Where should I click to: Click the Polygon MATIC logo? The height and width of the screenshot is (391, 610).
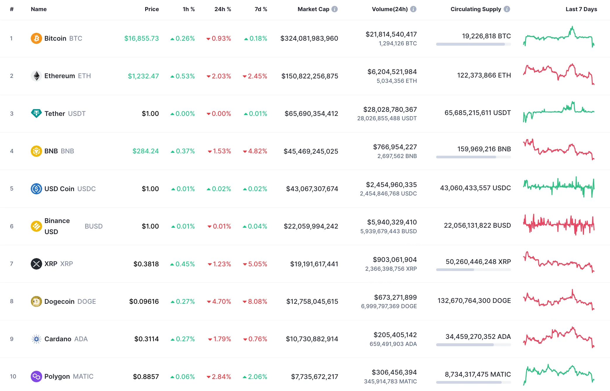(36, 376)
